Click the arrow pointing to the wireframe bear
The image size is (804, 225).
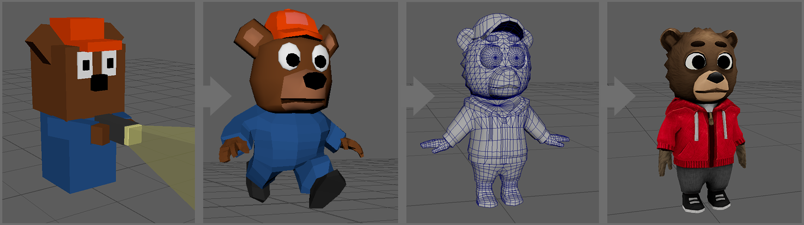pyautogui.click(x=419, y=96)
